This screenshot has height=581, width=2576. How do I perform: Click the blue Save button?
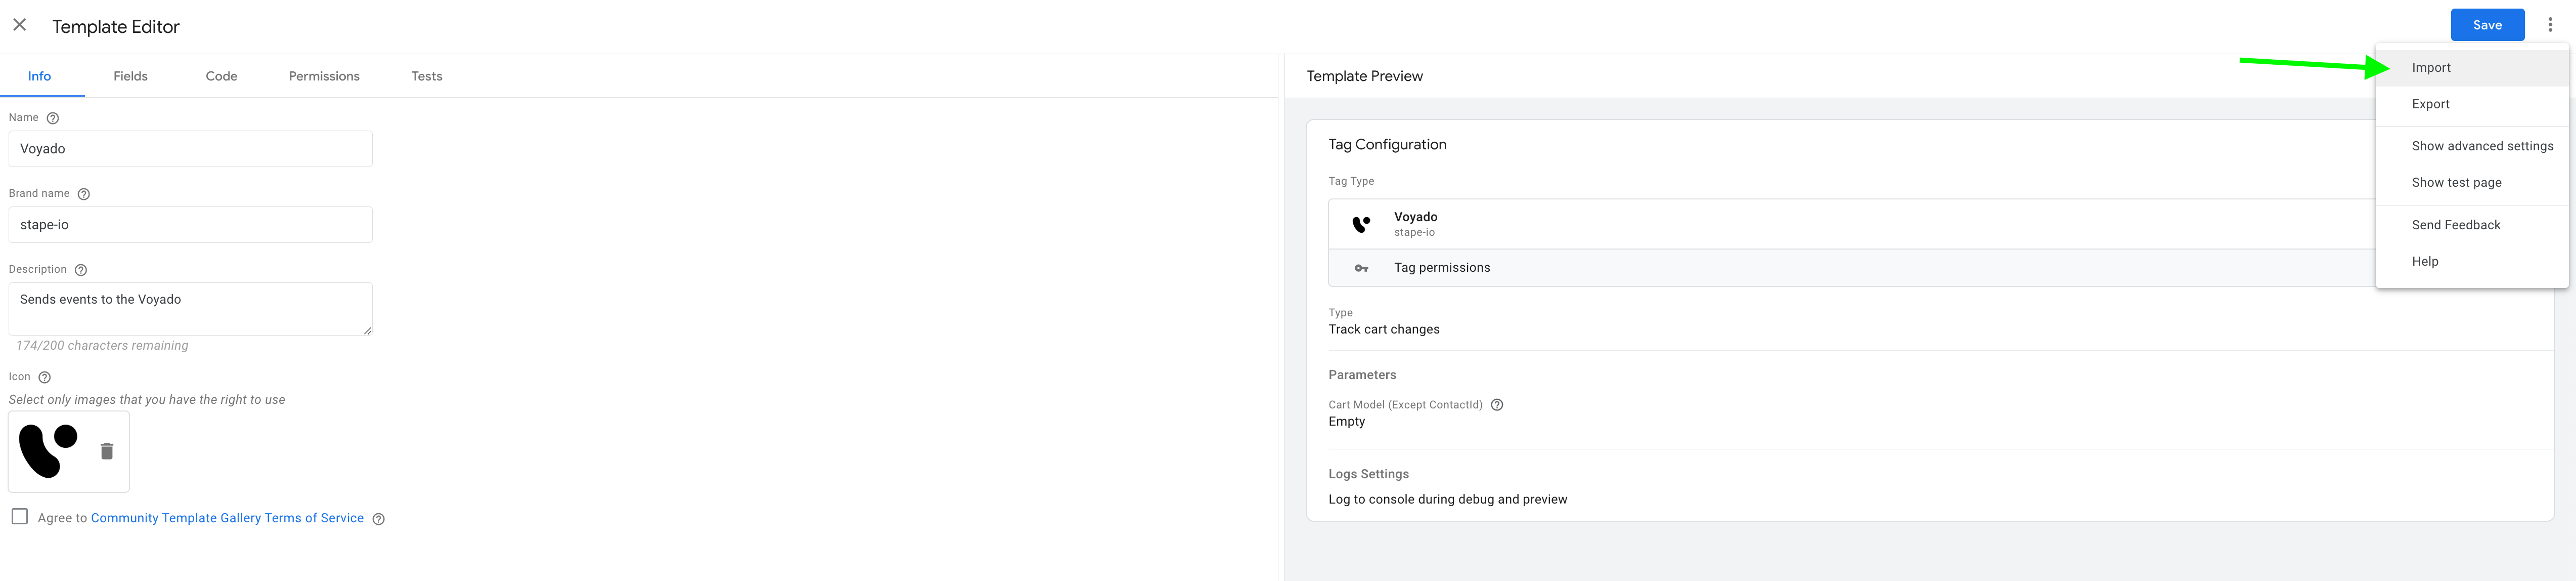tap(2487, 25)
